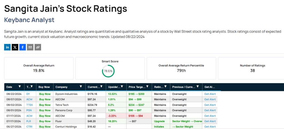Share page on Facebook icon
Image resolution: width=284 pixels, height=129 pixels.
point(22,47)
